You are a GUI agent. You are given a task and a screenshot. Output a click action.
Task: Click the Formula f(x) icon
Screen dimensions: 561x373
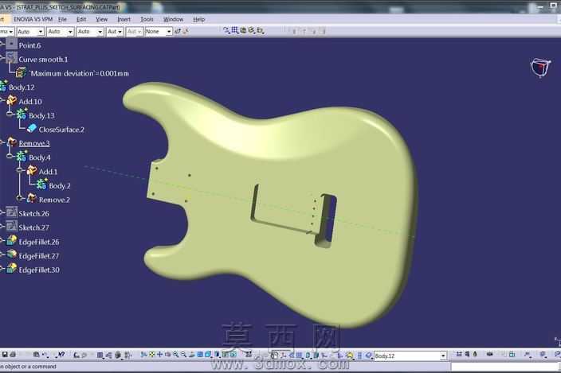point(76,355)
